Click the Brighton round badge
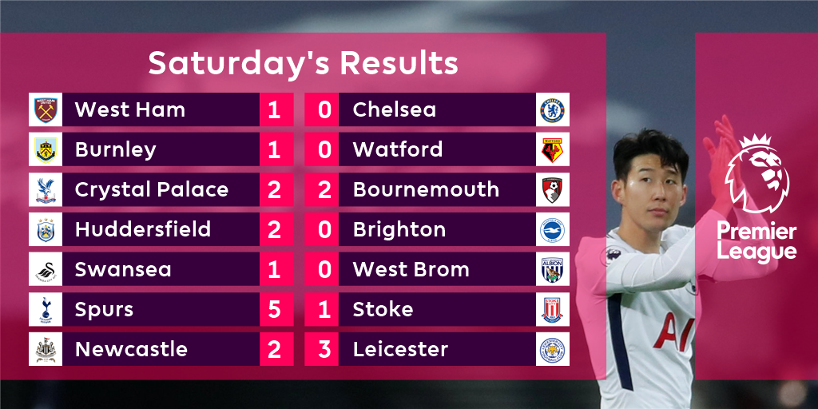 tap(553, 229)
